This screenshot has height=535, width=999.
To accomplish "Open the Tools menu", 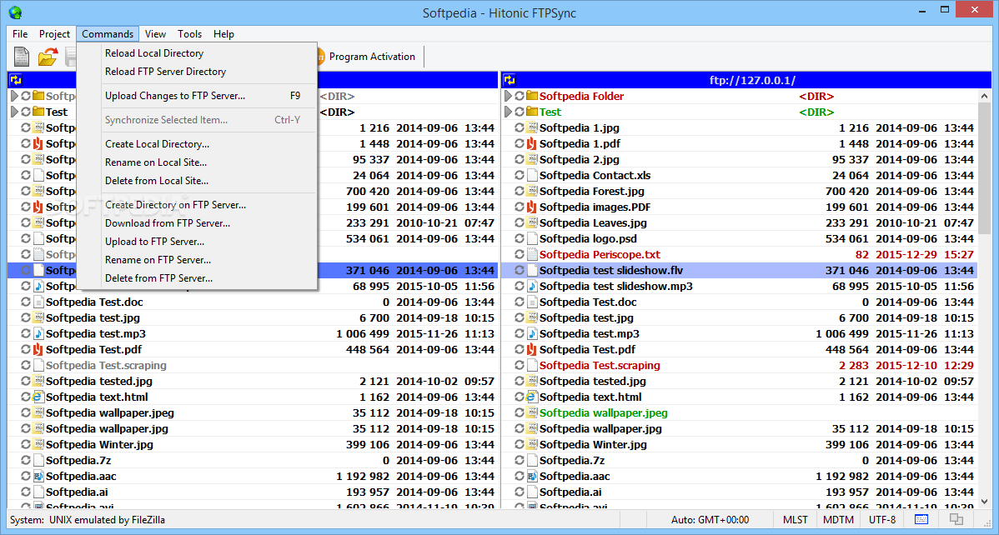I will 190,34.
